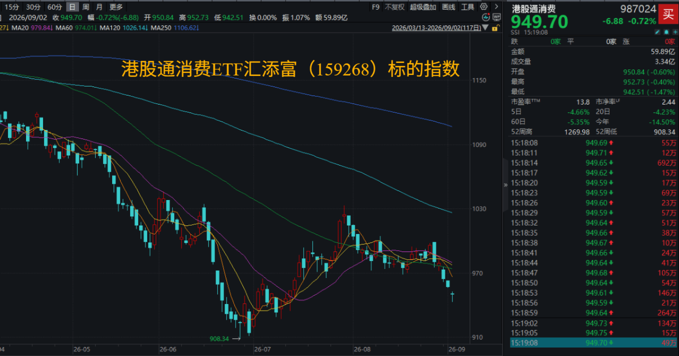Click 振 1.07% amplitude in info bar
Image resolution: width=679 pixels, height=356 pixels.
[296, 17]
